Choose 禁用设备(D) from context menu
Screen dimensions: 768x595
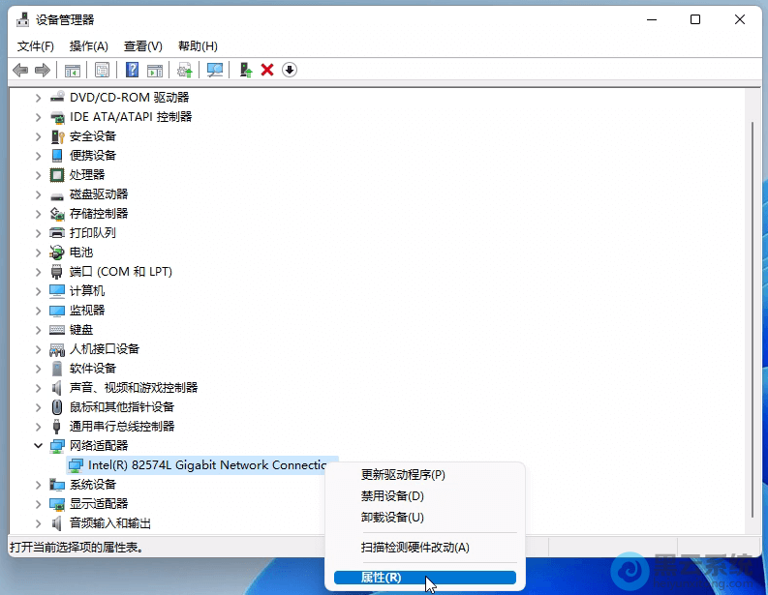tap(392, 496)
